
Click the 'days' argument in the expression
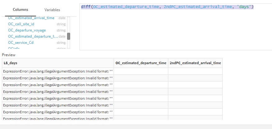244,7
